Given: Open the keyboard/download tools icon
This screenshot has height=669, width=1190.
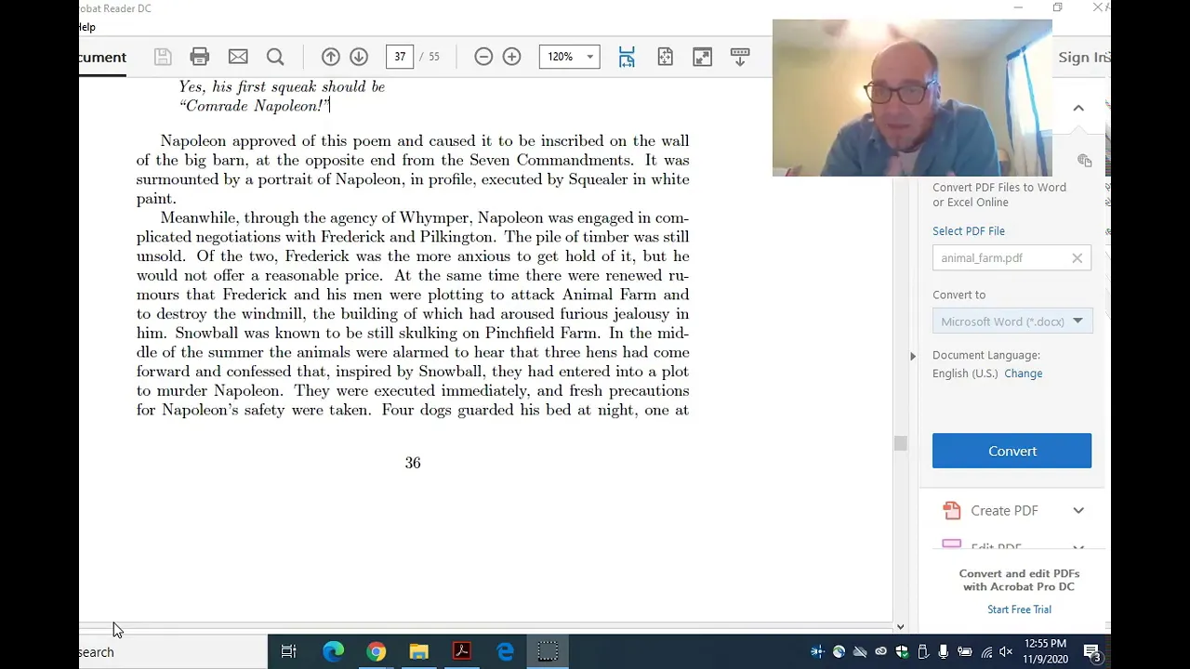Looking at the screenshot, I should (740, 57).
